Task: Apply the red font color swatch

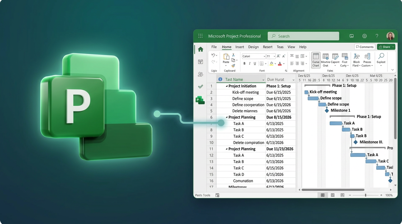Action: [x=280, y=63]
